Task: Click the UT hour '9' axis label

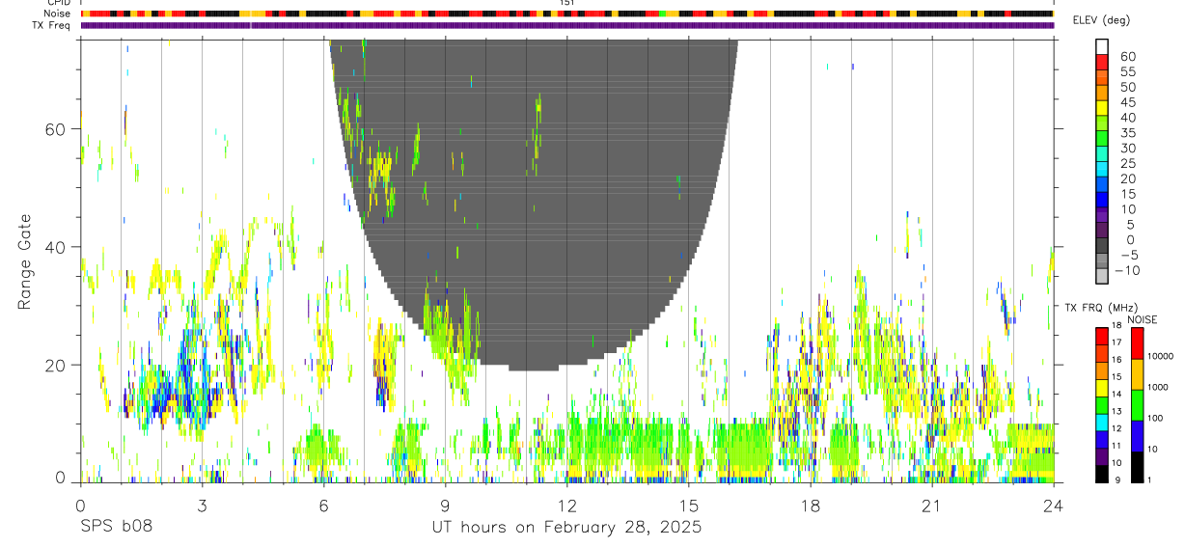Action: (x=445, y=505)
